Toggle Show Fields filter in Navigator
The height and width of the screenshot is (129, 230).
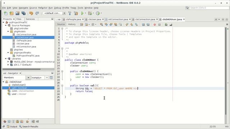[x=9, y=121]
